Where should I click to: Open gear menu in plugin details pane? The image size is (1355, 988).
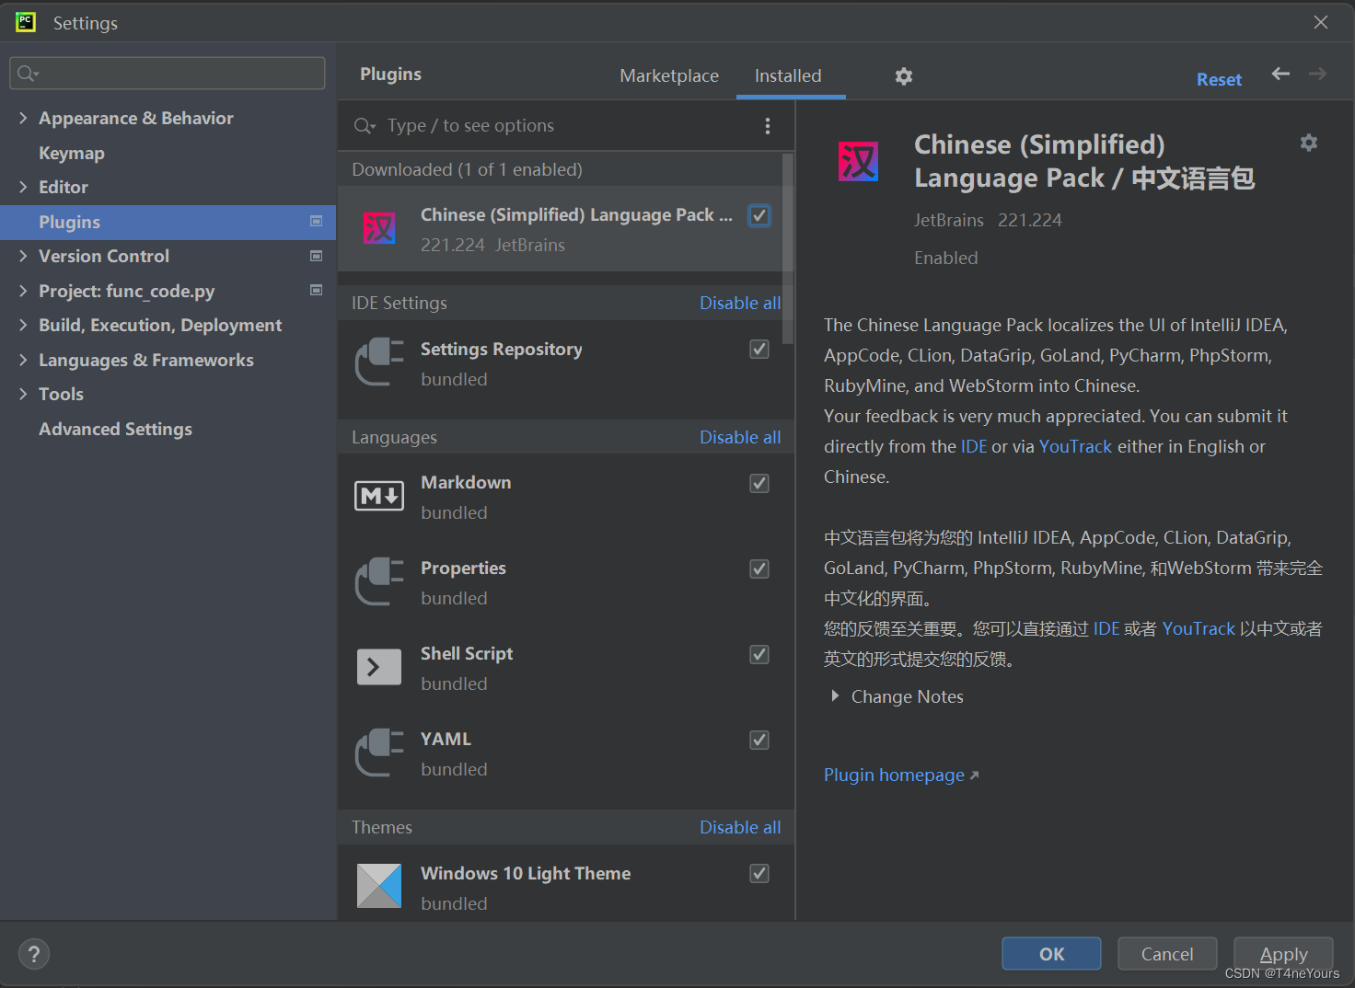click(x=1309, y=143)
